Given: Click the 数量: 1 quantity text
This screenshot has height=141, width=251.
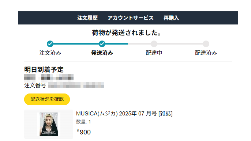Looking at the screenshot, I should point(83,122).
